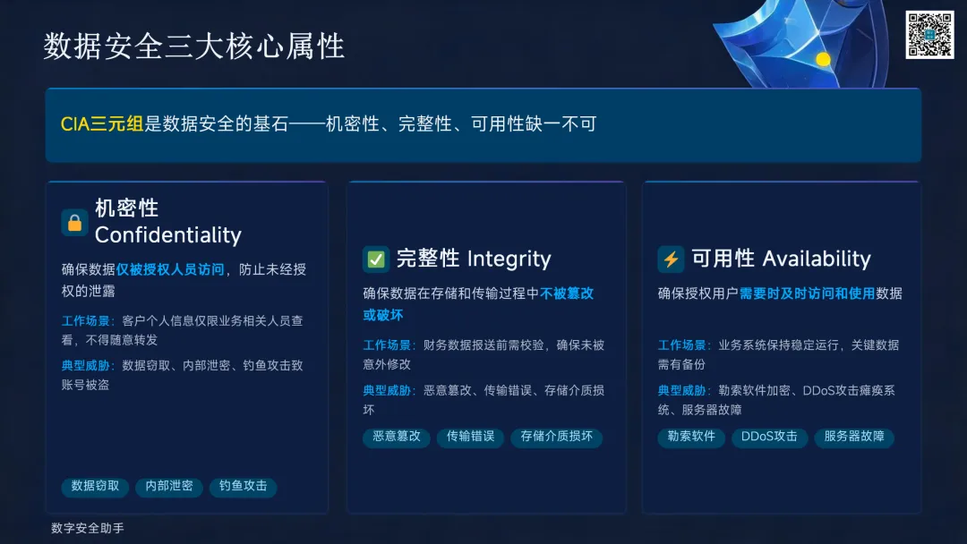The height and width of the screenshot is (544, 967).
Task: Click the lightning bolt icon beside 可用性
Action: point(671,259)
